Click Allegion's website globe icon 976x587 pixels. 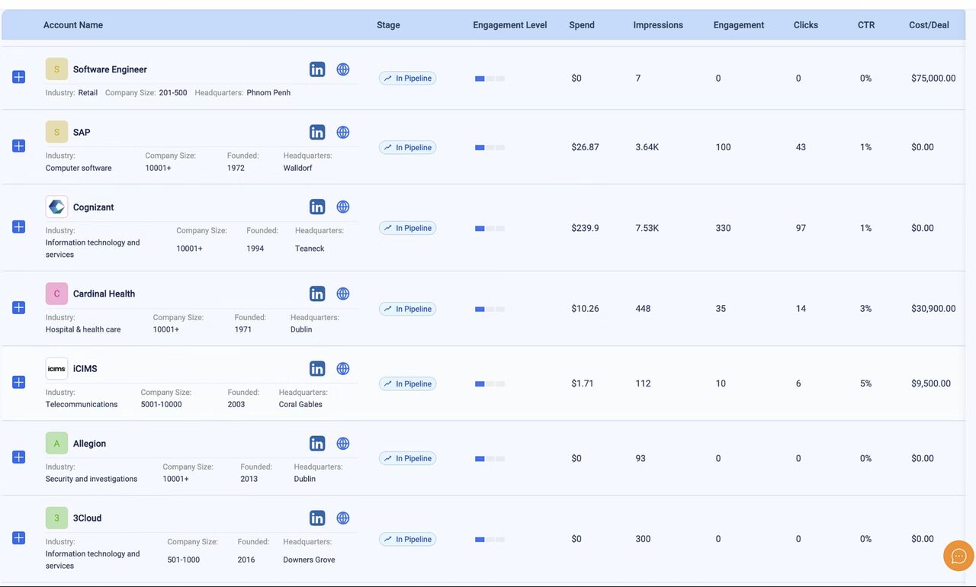(x=343, y=443)
